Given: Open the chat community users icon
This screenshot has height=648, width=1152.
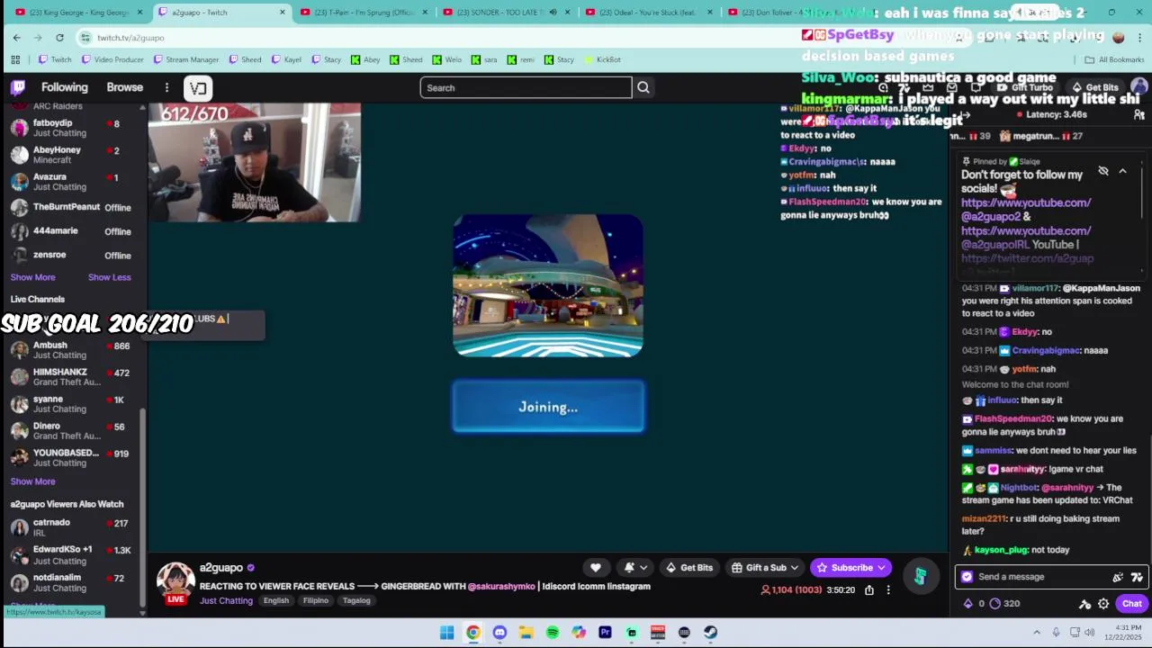Looking at the screenshot, I should coord(1139,114).
